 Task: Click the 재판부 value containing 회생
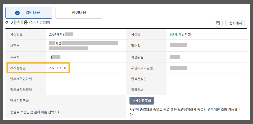[84, 45]
